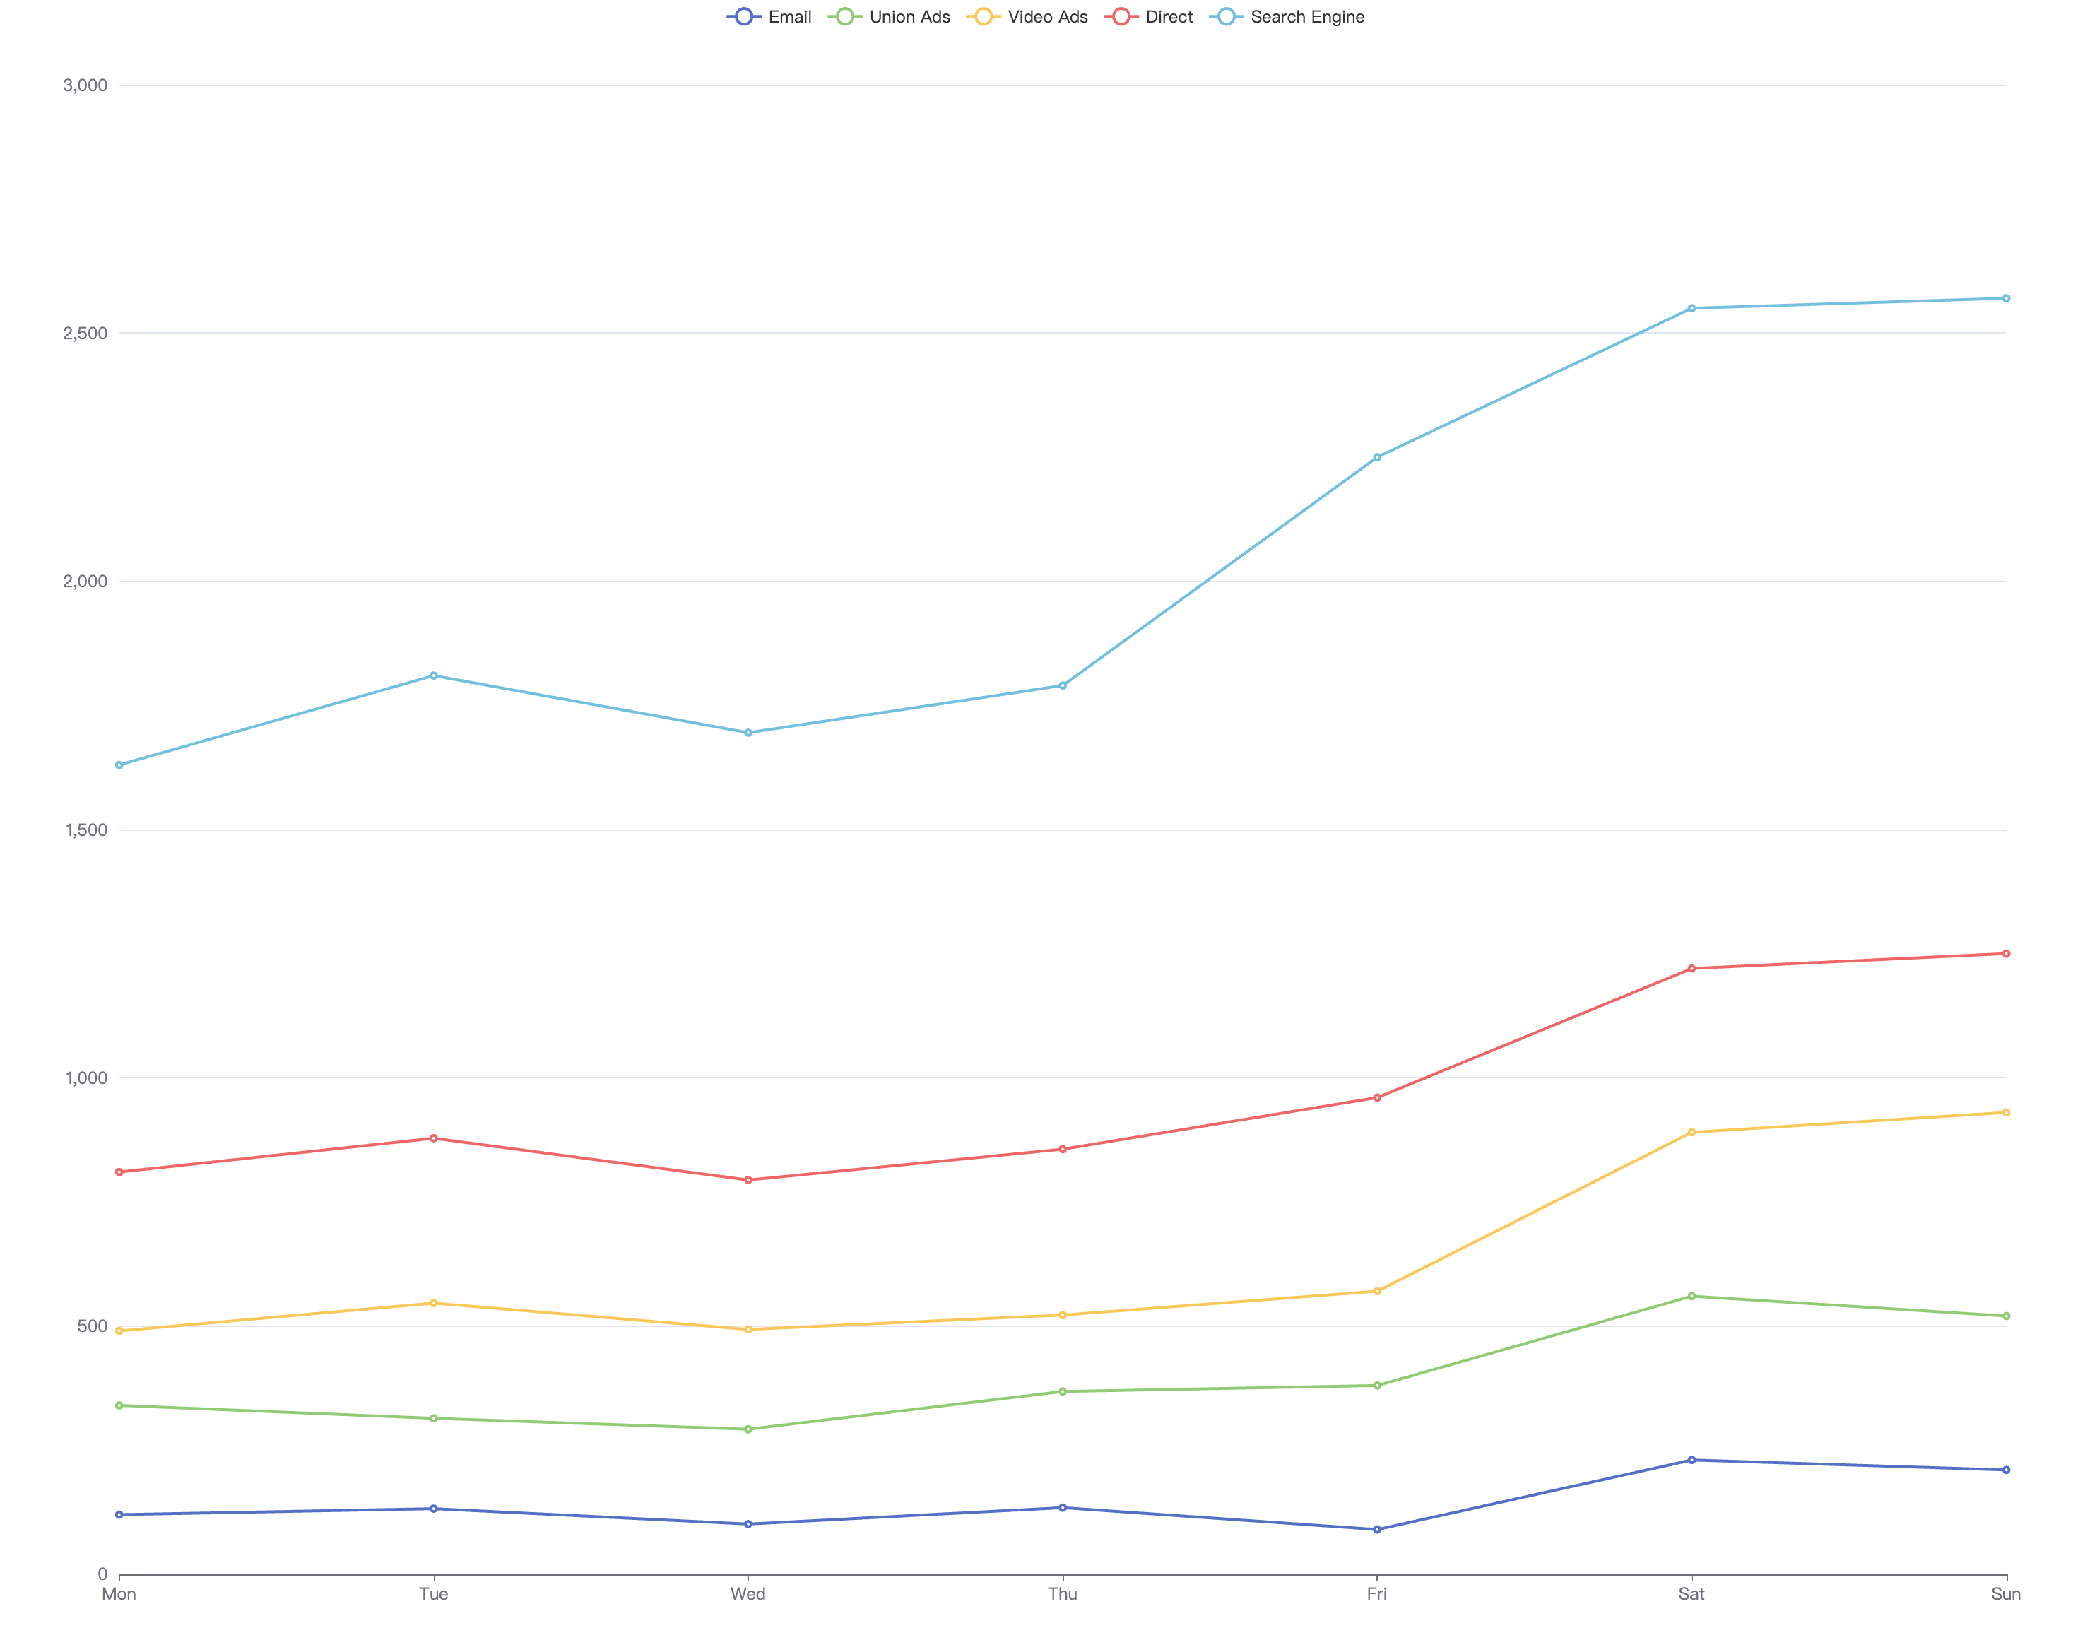The height and width of the screenshot is (1652, 2090).
Task: Click Search Engine data point on Sat
Action: click(x=1692, y=309)
